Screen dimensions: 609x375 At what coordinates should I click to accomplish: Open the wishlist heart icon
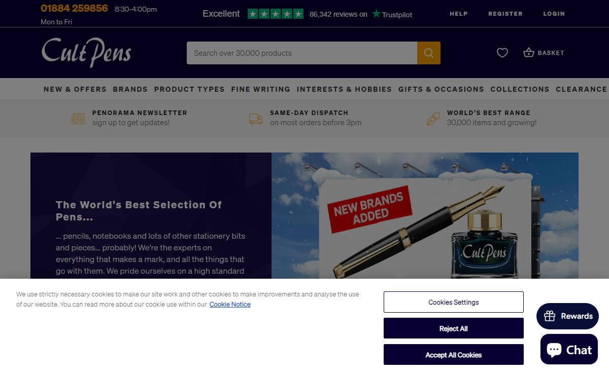502,53
